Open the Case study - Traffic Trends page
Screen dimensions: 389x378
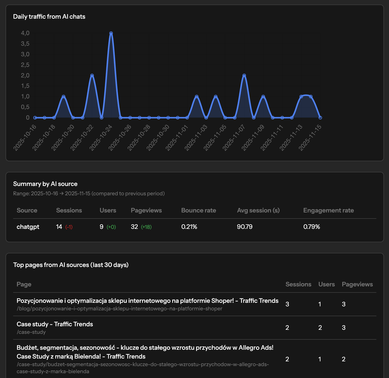(x=55, y=324)
